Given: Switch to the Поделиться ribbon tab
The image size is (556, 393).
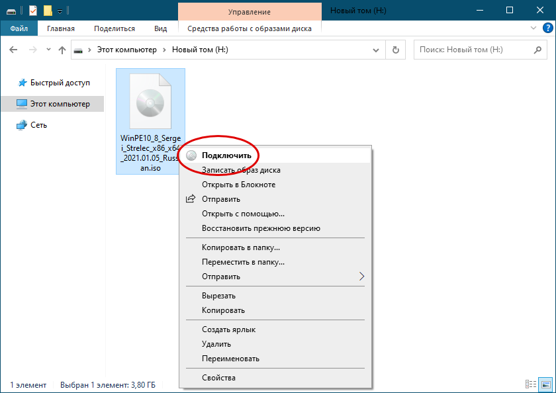Looking at the screenshot, I should pyautogui.click(x=115, y=28).
